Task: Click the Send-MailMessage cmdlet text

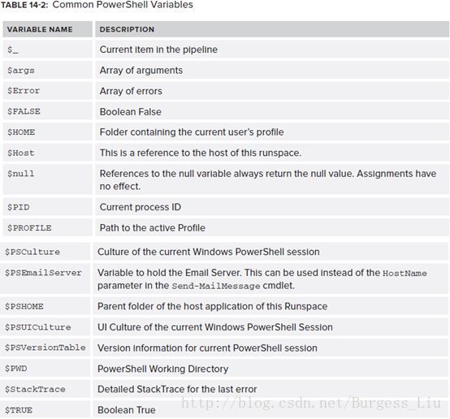Action: pyautogui.click(x=216, y=286)
